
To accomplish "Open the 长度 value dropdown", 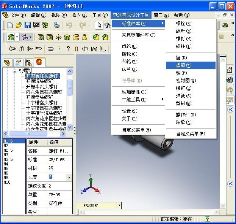I will (69, 177).
